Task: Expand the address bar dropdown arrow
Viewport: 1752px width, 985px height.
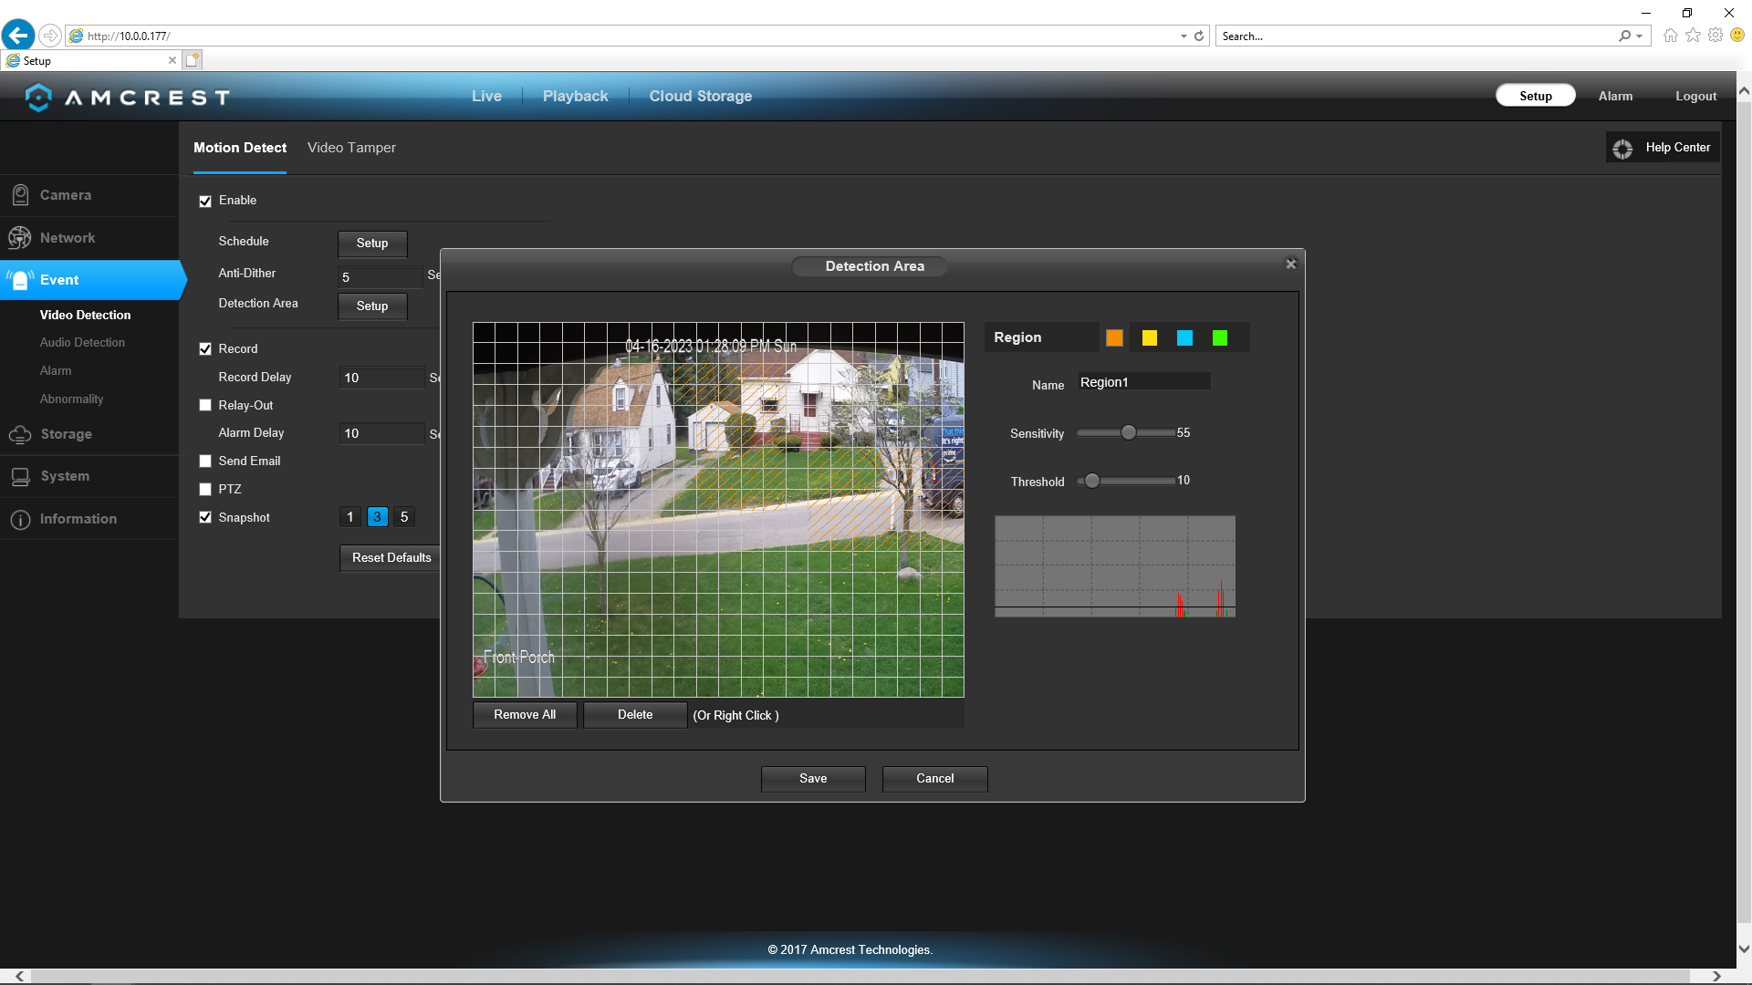Action: click(x=1184, y=36)
